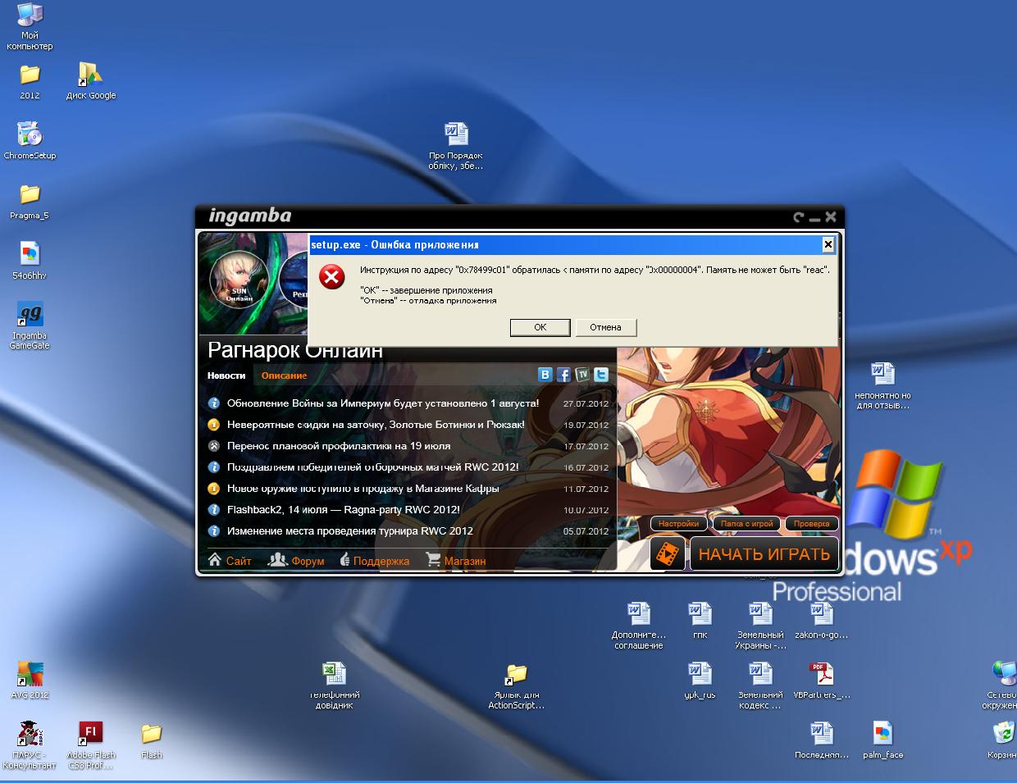Select Дополнительное соглашение Word document
Viewport: 1017px width, 783px height.
tap(639, 626)
